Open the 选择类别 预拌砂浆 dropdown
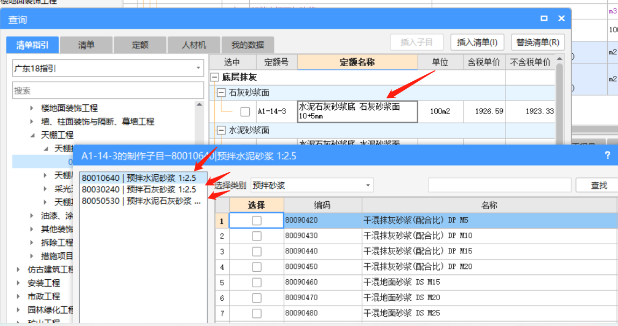618x326 pixels. coord(312,185)
